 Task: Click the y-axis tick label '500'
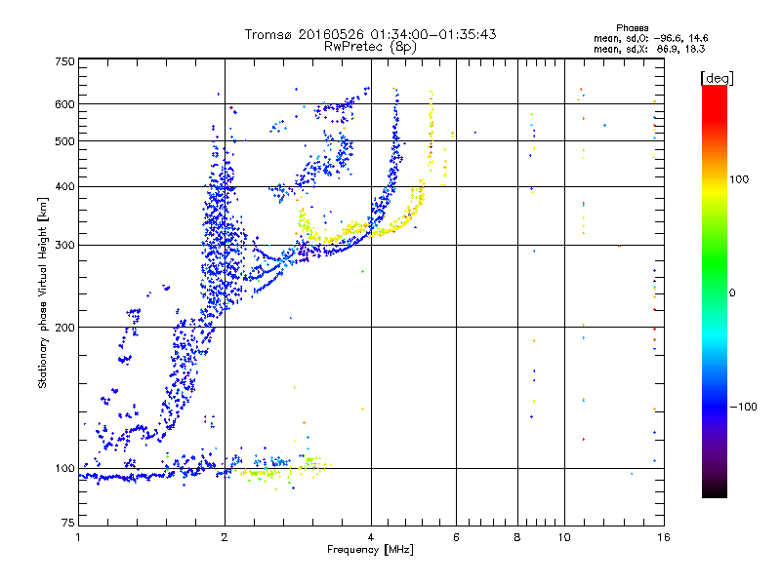tap(64, 141)
